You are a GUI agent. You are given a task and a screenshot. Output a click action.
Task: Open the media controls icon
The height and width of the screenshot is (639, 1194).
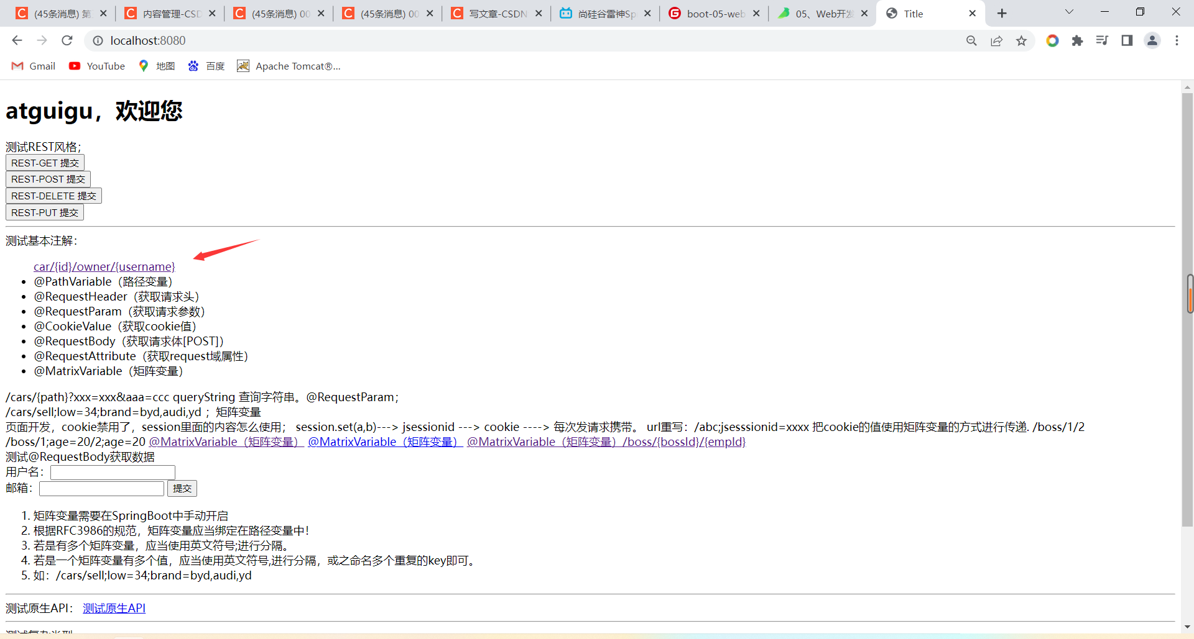click(1103, 40)
